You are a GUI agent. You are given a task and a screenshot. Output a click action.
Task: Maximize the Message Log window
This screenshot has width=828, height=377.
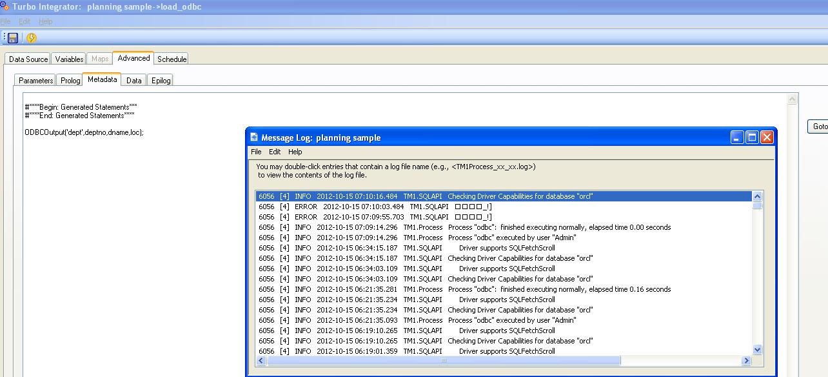point(752,138)
